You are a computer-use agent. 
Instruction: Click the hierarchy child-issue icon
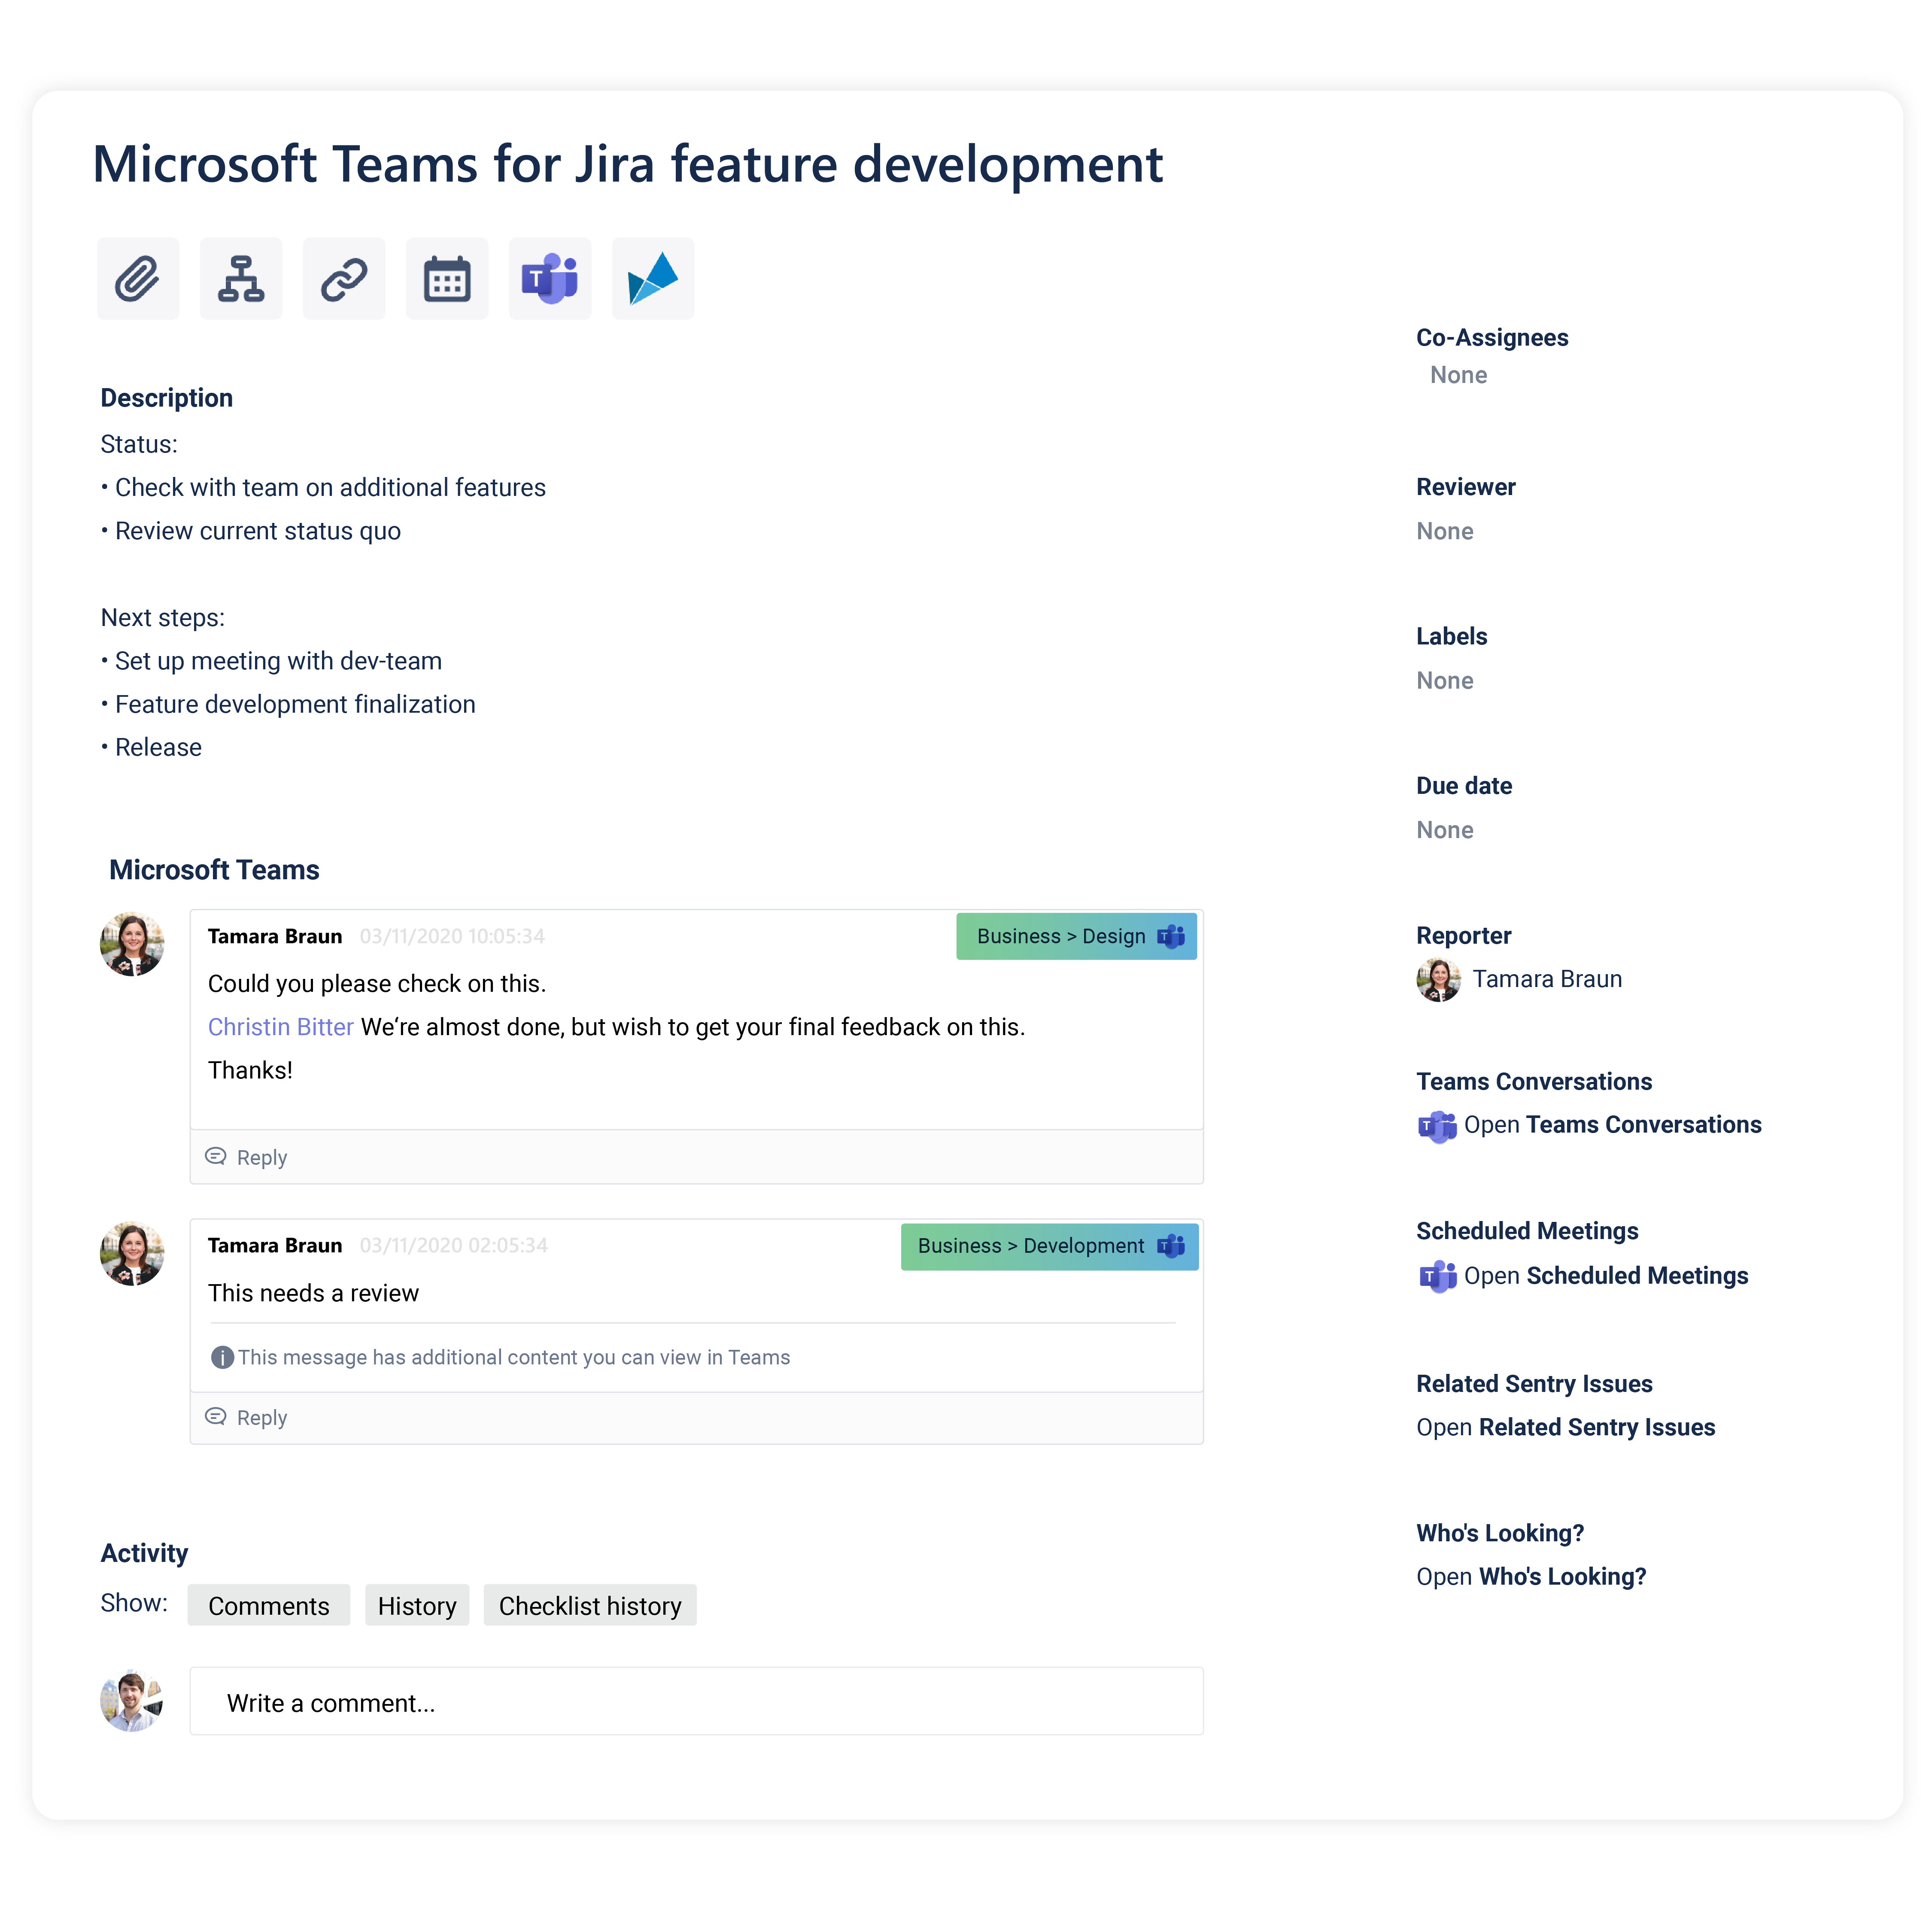tap(241, 279)
